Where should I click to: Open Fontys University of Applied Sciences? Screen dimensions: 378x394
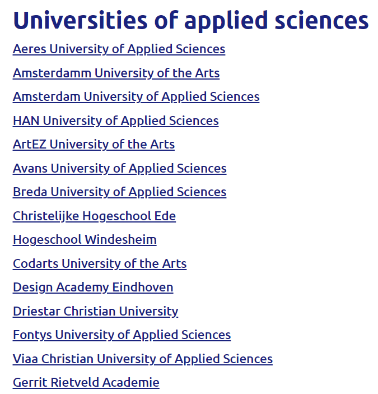pos(122,335)
